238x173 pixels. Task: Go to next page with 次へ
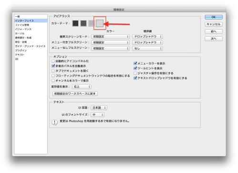coord(214,39)
